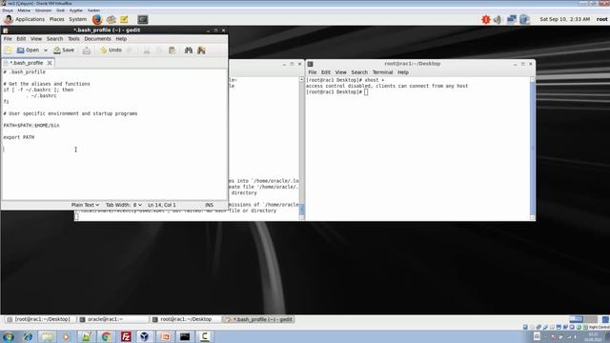Click the red update alert icon in panel

tap(486, 19)
